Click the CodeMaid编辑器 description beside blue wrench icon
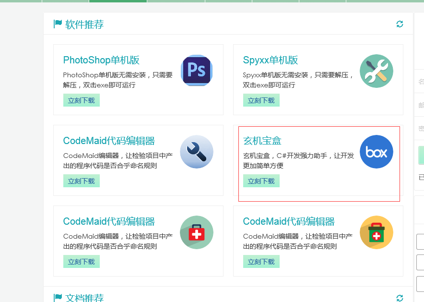This screenshot has height=302, width=424. tap(118, 160)
